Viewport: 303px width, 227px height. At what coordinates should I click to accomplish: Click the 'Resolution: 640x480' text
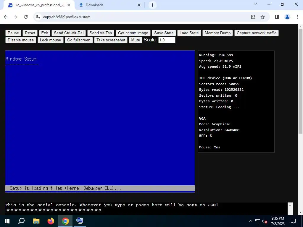(219, 130)
